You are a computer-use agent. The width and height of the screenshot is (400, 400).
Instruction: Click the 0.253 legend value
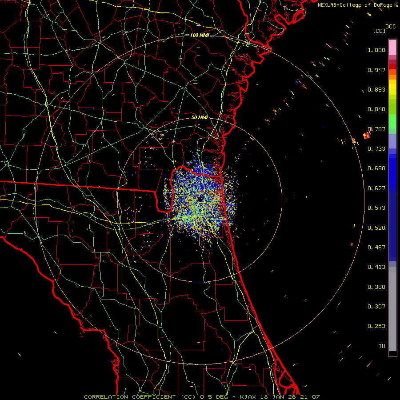click(376, 326)
